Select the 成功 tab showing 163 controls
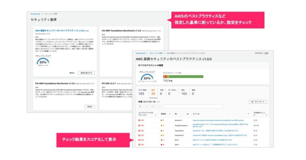The image size is (306, 160). [184, 92]
